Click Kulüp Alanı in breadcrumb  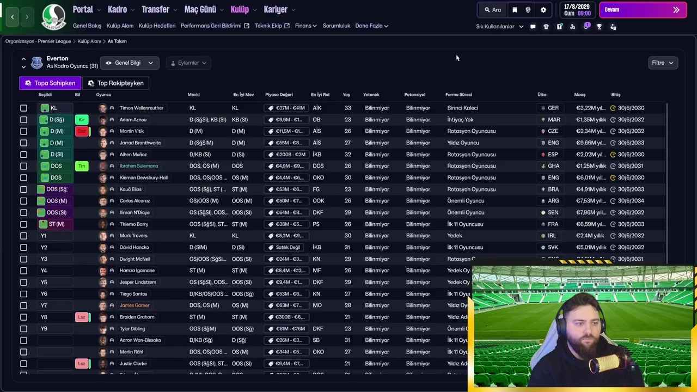(x=89, y=41)
